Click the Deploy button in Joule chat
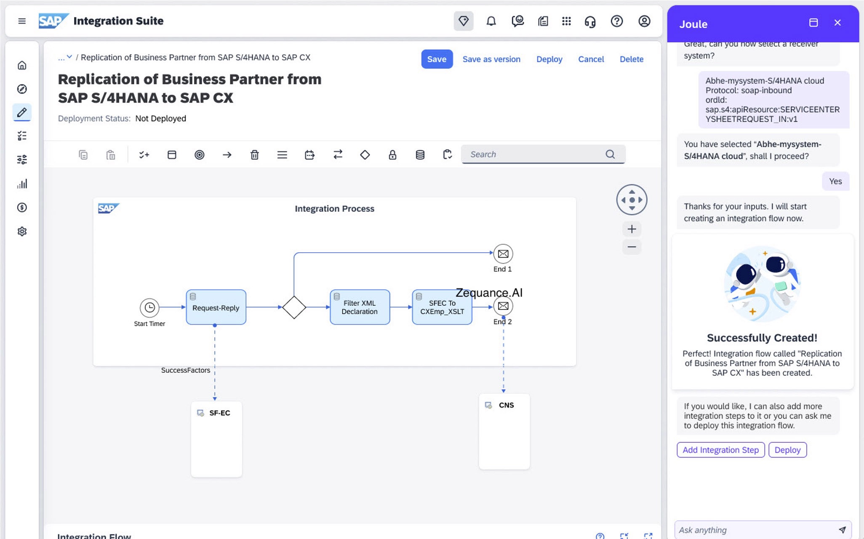The height and width of the screenshot is (539, 864). point(787,449)
